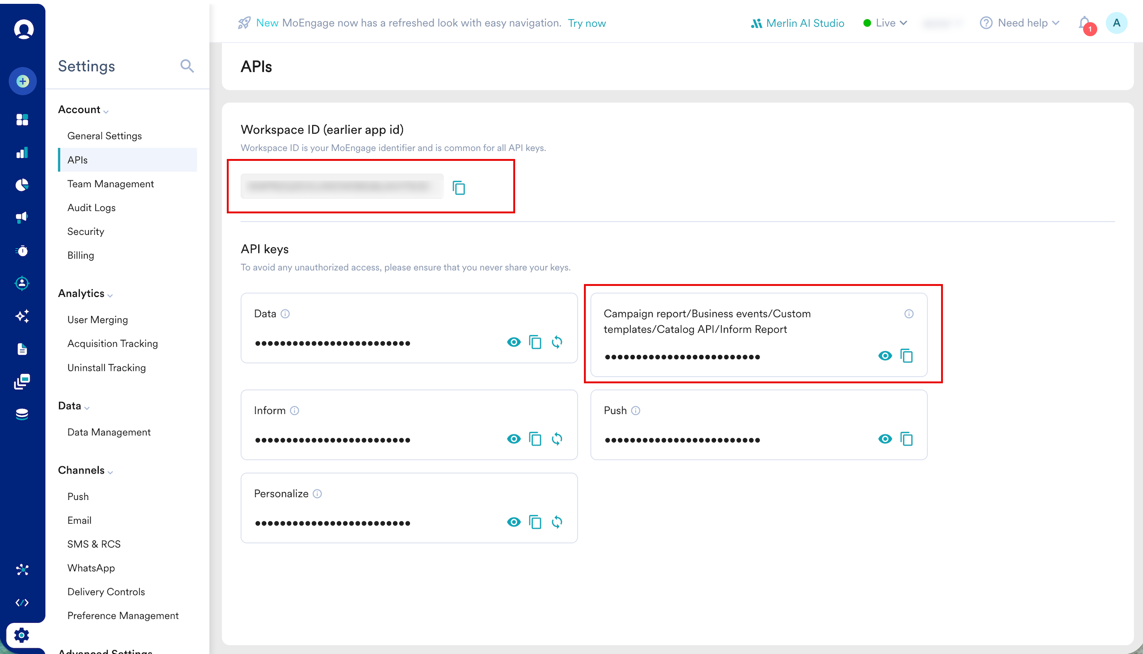Regenerate the Inform API key

click(557, 439)
